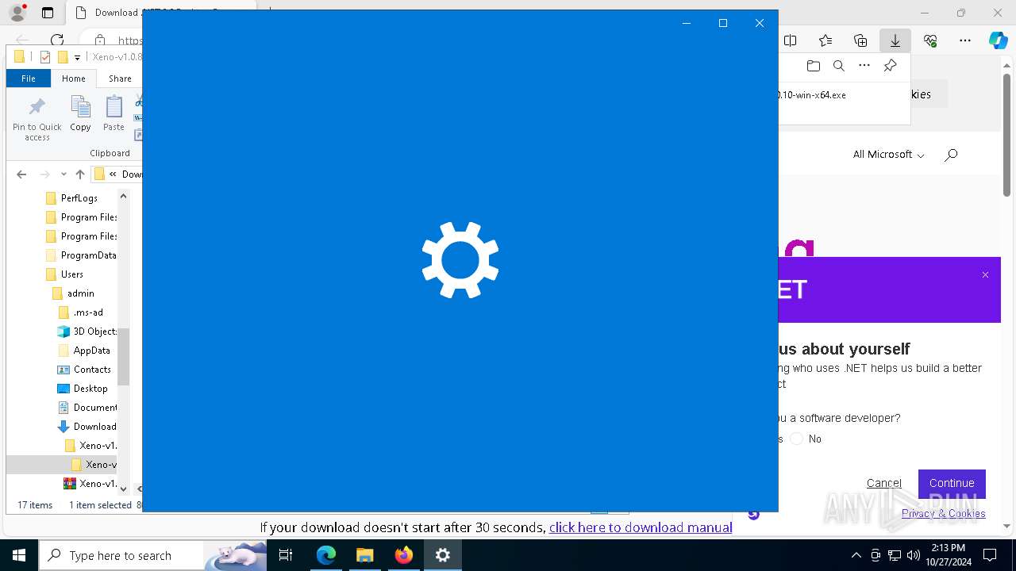Expand All Microsoft dropdown

click(x=888, y=155)
